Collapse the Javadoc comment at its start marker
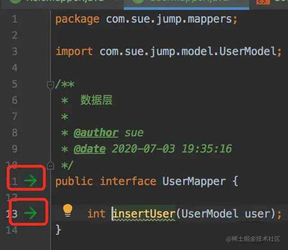Screen dimensions: 288x250 [x=50, y=85]
